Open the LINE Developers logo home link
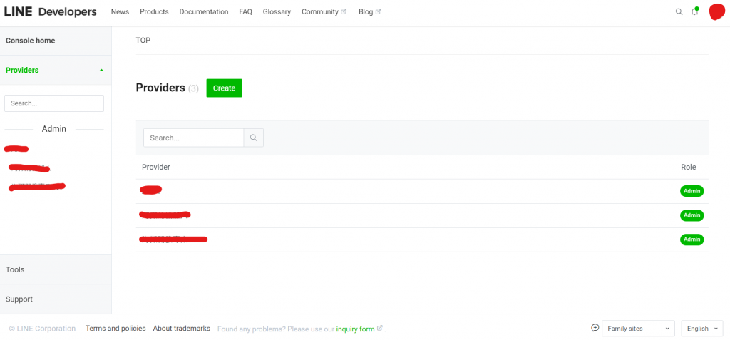730x340 pixels. point(51,12)
